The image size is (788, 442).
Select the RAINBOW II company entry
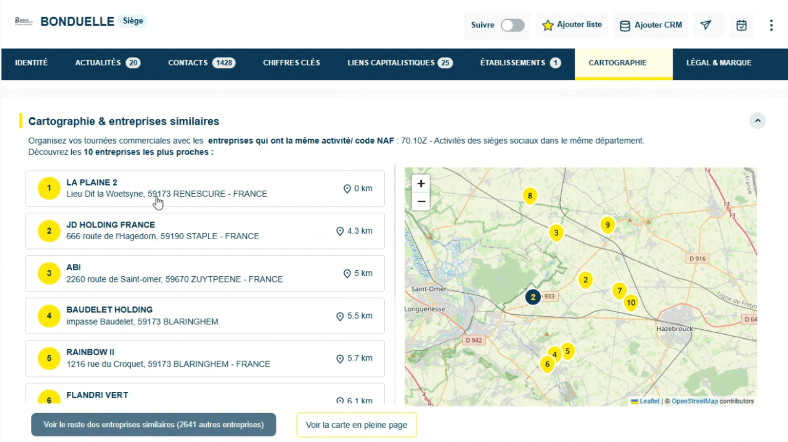click(x=205, y=358)
